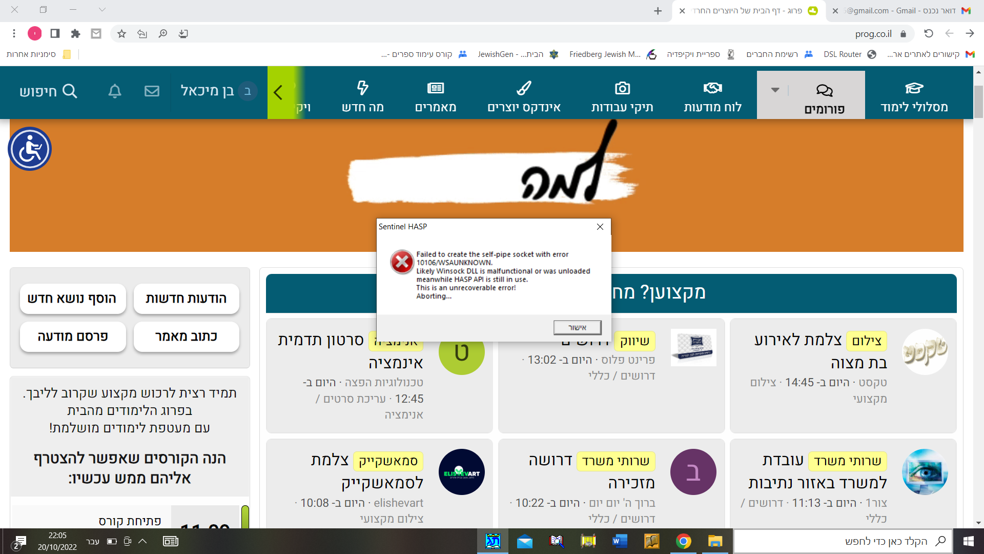This screenshot has height=554, width=984.
Task: Click the Windows taskbar search field
Action: tap(843, 541)
